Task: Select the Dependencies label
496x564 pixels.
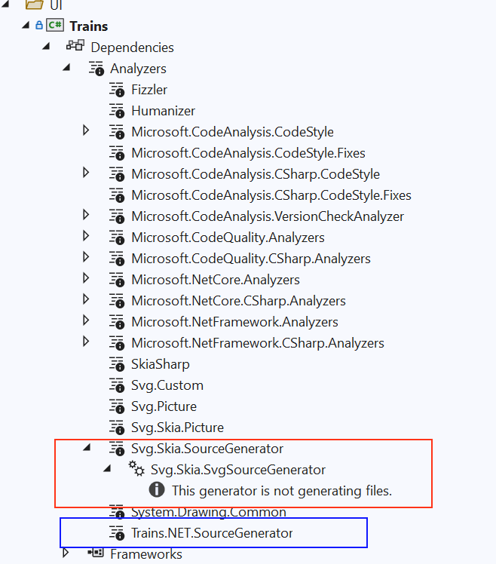Action: click(132, 48)
